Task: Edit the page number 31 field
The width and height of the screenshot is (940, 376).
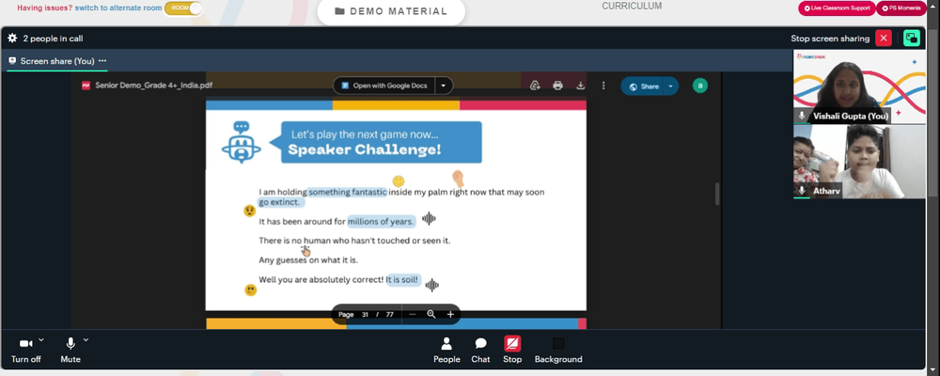Action: point(365,314)
